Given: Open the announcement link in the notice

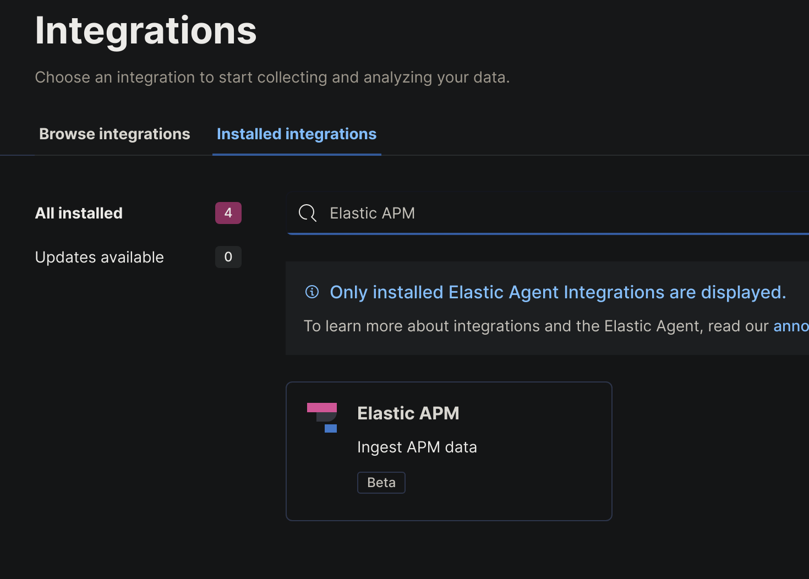Looking at the screenshot, I should pos(791,326).
